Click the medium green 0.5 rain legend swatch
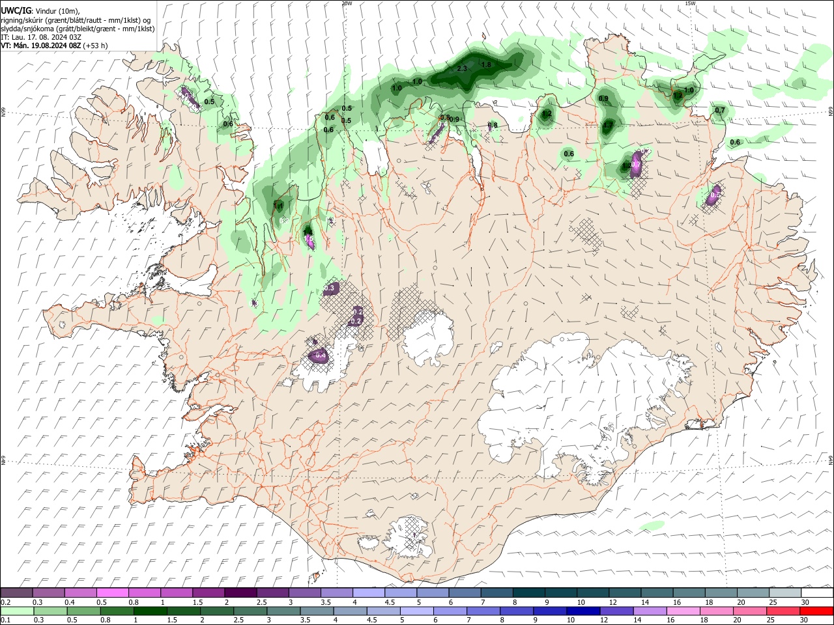The height and width of the screenshot is (625, 834). (x=83, y=611)
